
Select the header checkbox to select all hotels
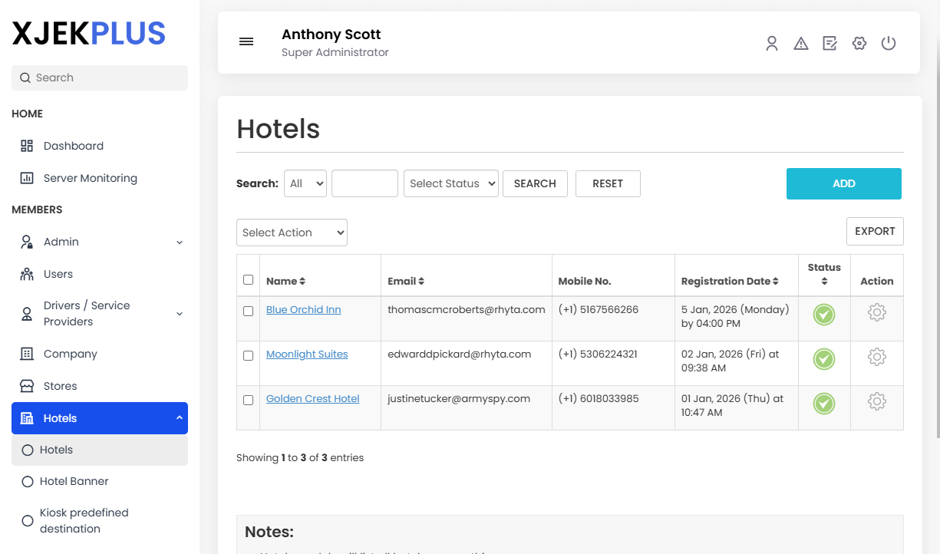[247, 279]
